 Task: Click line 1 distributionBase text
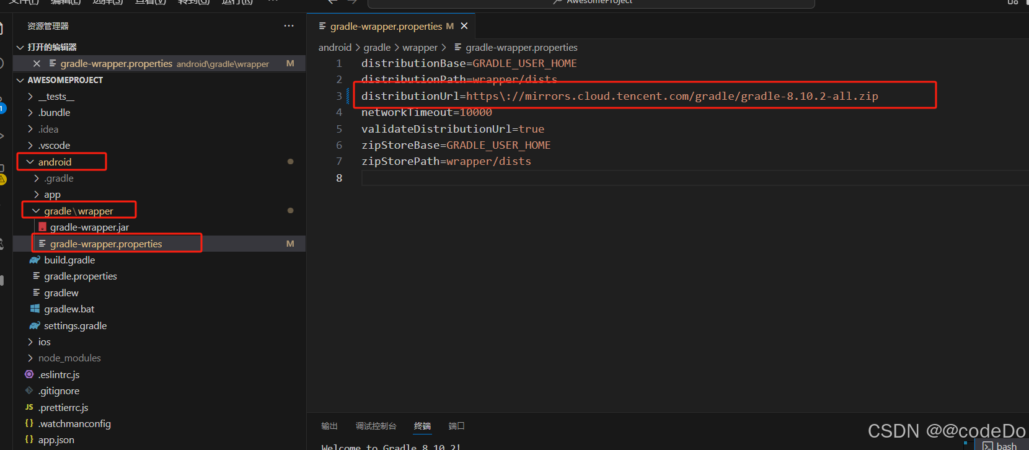coord(469,63)
